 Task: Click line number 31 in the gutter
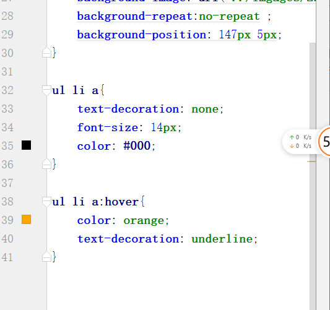point(7,72)
